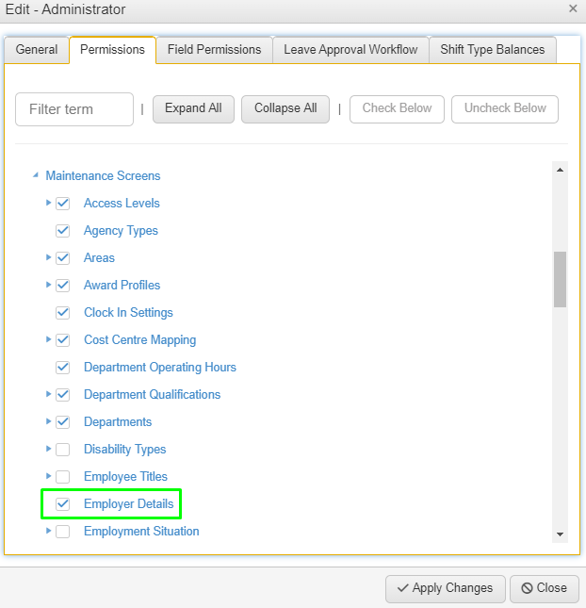The width and height of the screenshot is (586, 608).
Task: Open the Leave Approval Workflow tab
Action: pyautogui.click(x=350, y=50)
